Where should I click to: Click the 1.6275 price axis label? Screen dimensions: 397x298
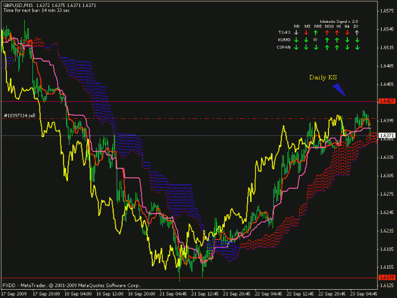[x=387, y=194]
